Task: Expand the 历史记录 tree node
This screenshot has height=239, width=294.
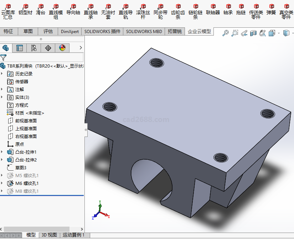Action: tap(2, 74)
